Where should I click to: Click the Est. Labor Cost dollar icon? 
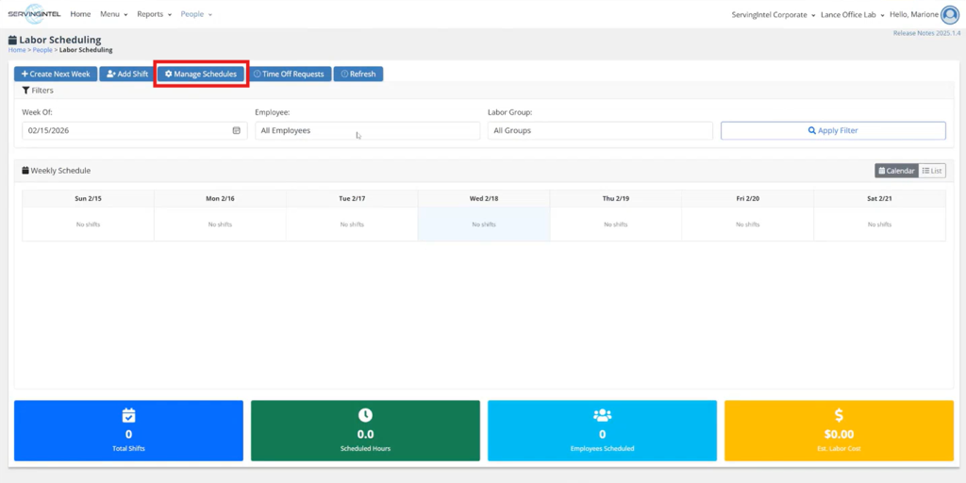[839, 415]
